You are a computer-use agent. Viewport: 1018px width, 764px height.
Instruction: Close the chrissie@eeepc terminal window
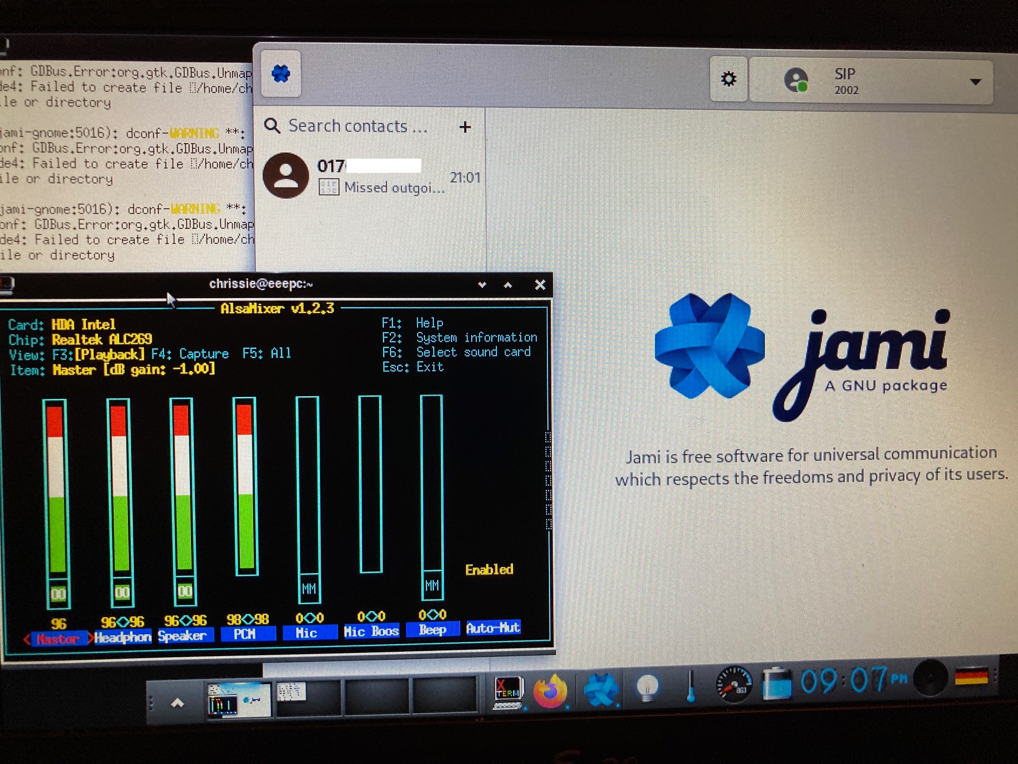point(540,285)
